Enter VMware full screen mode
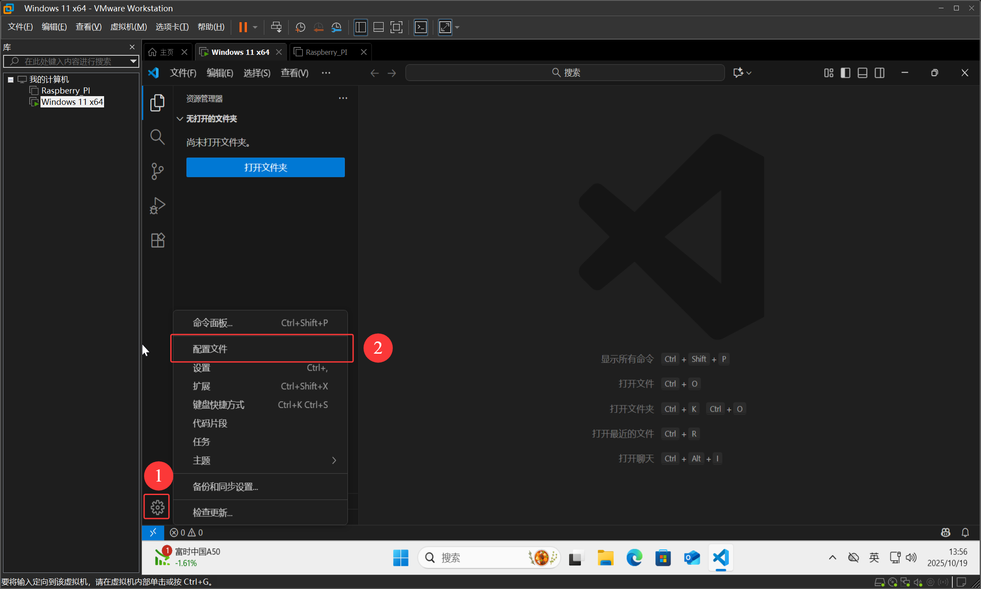981x589 pixels. point(396,27)
